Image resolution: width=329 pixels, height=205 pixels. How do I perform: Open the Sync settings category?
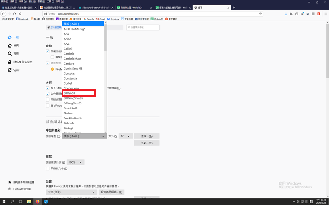tap(13, 70)
